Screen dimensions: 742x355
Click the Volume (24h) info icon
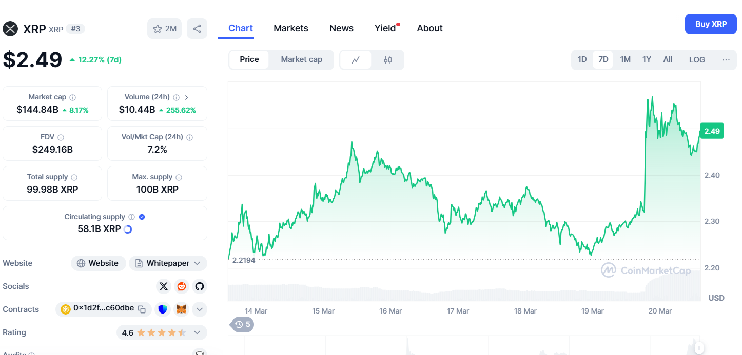click(176, 97)
